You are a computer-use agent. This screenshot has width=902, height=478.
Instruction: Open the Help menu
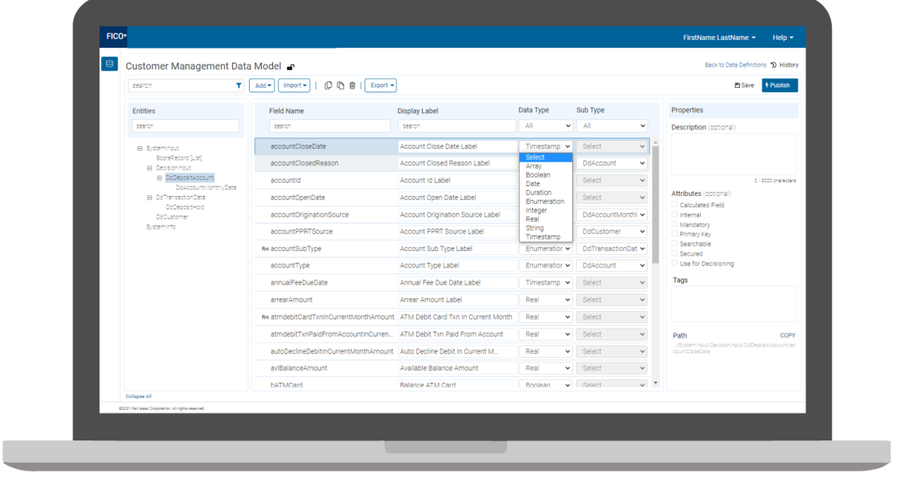click(782, 38)
